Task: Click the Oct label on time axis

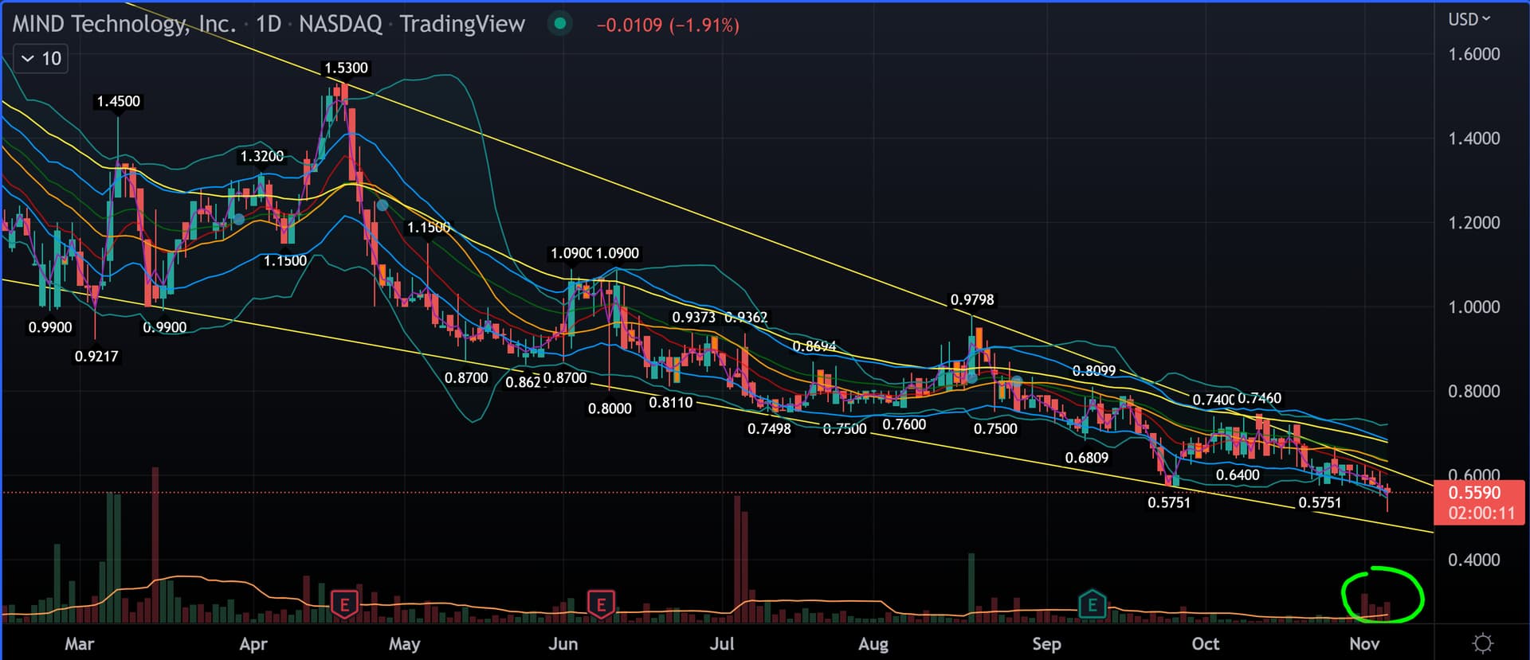Action: click(x=1205, y=643)
